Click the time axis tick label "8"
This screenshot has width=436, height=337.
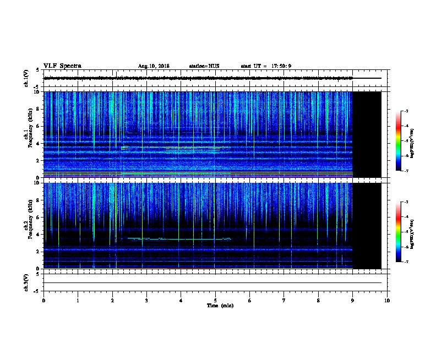318,300
